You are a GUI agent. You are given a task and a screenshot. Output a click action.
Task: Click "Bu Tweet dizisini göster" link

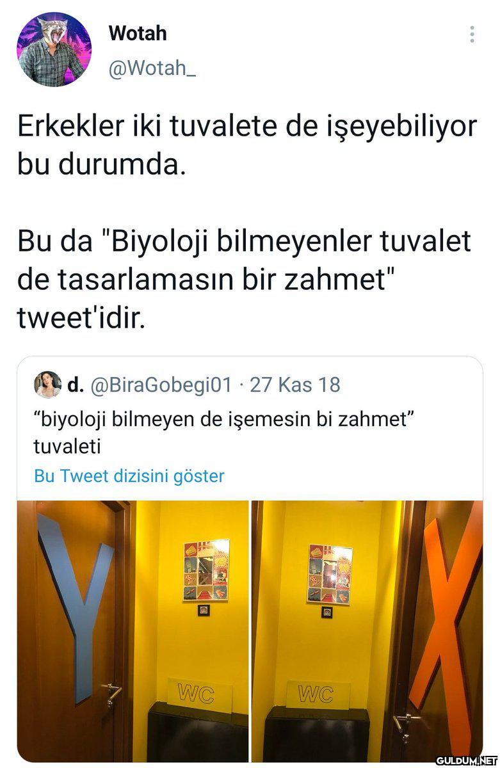[x=129, y=476]
